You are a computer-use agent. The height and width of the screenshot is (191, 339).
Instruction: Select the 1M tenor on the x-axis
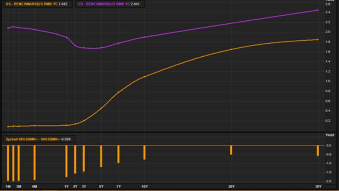(x=8, y=186)
